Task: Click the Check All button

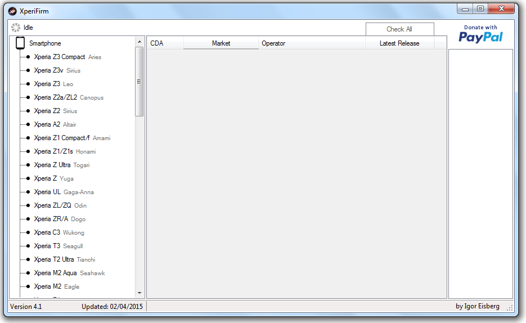Action: 399,29
